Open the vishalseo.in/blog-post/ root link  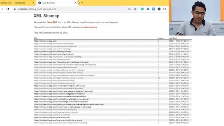click(x=45, y=41)
